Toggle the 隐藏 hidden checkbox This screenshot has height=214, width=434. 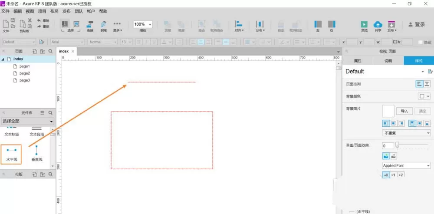click(x=421, y=42)
